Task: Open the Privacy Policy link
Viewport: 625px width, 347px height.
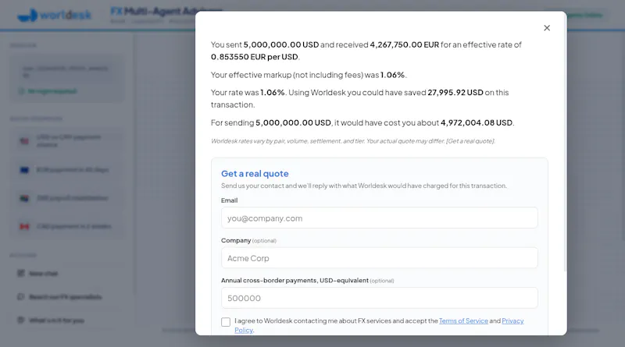Action: pyautogui.click(x=512, y=320)
